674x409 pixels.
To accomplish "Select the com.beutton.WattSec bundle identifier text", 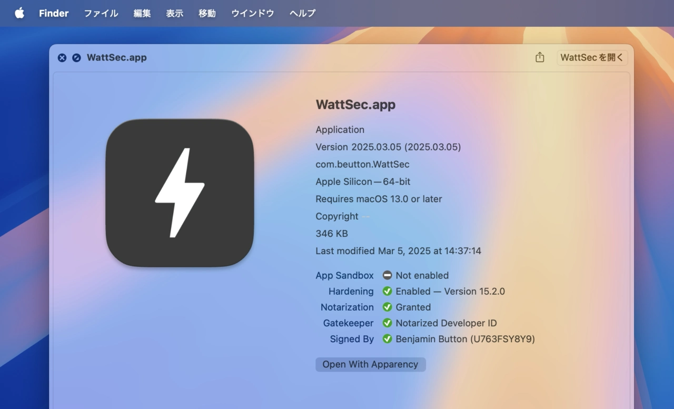I will (362, 164).
